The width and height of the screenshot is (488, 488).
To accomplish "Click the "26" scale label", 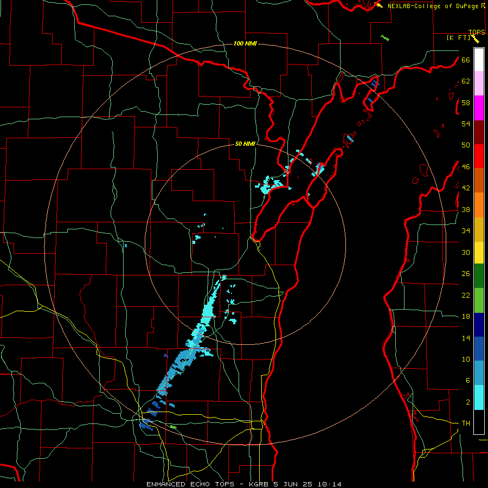I will coord(466,274).
